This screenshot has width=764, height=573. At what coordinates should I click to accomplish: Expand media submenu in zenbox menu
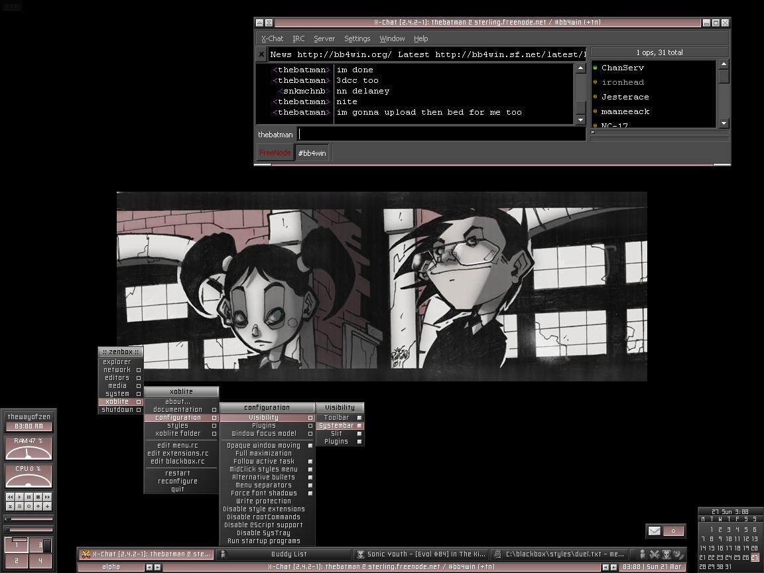(x=121, y=386)
